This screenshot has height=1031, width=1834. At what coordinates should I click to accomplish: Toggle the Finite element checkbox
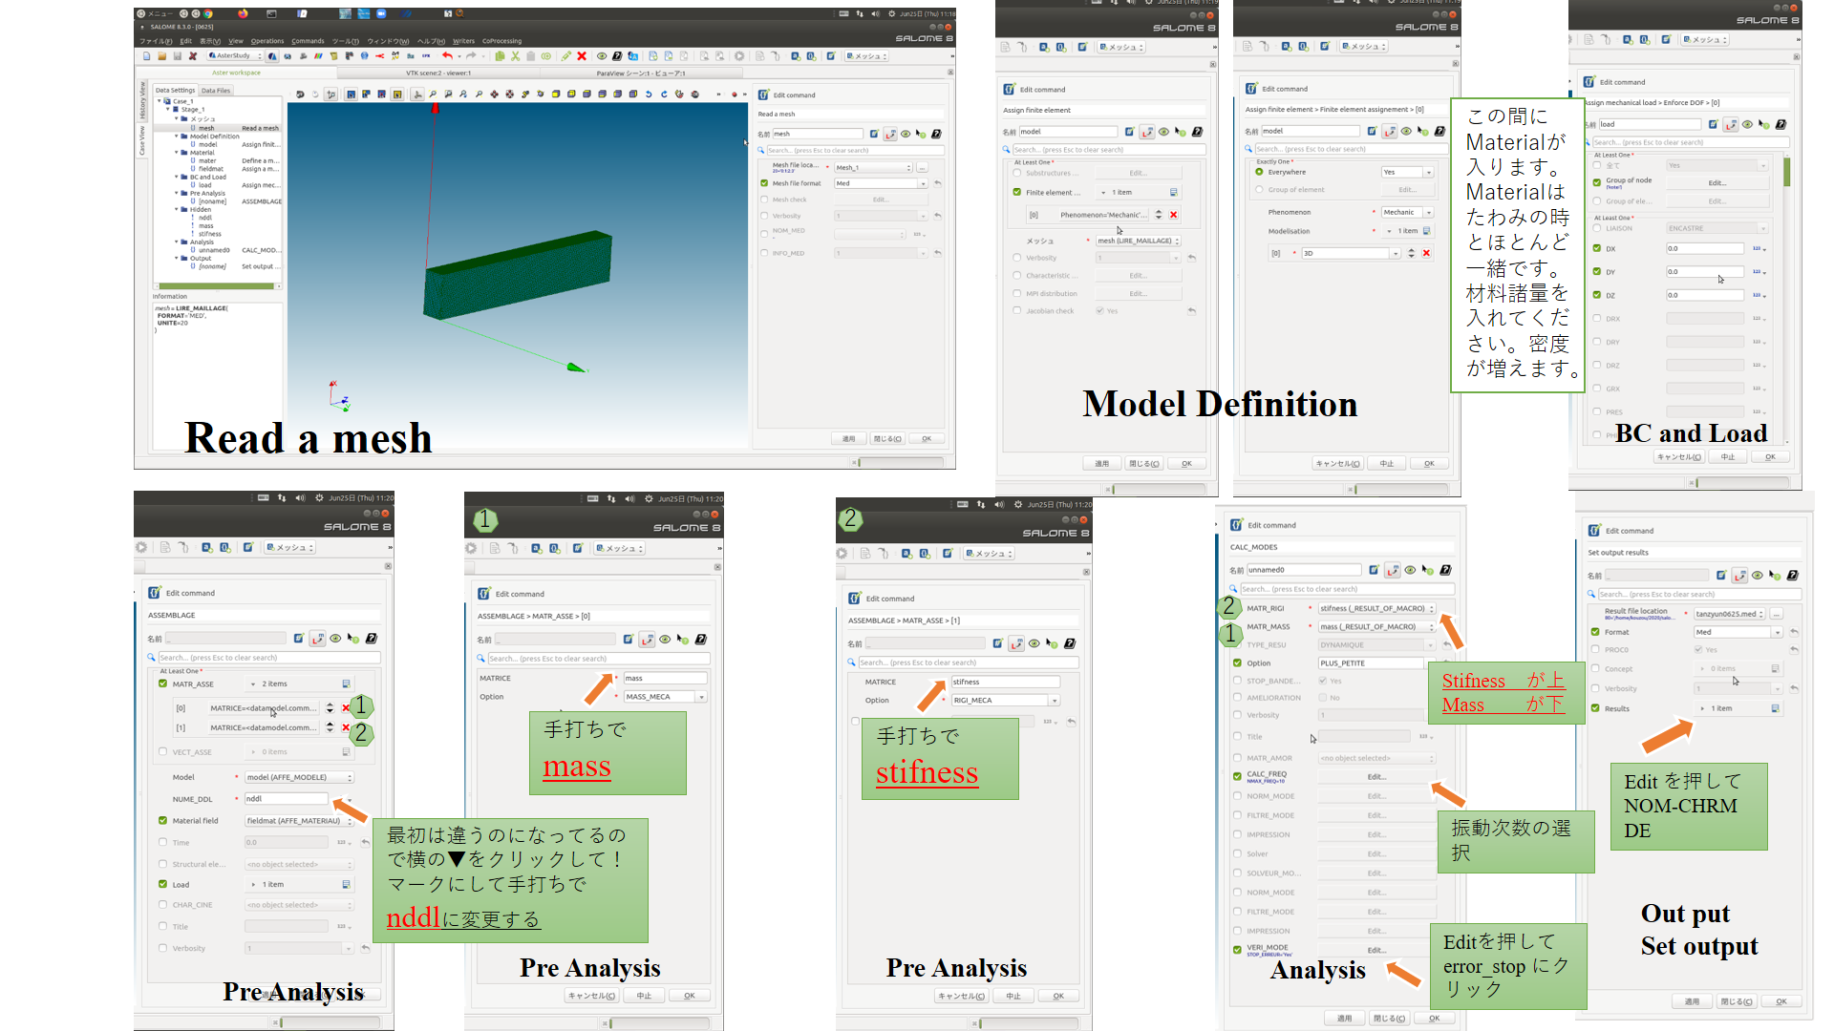pos(1016,192)
